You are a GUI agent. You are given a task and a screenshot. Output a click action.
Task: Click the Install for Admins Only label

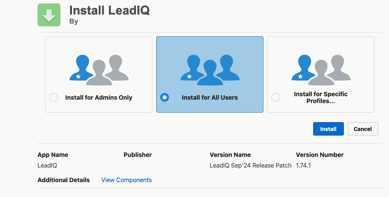click(x=99, y=97)
